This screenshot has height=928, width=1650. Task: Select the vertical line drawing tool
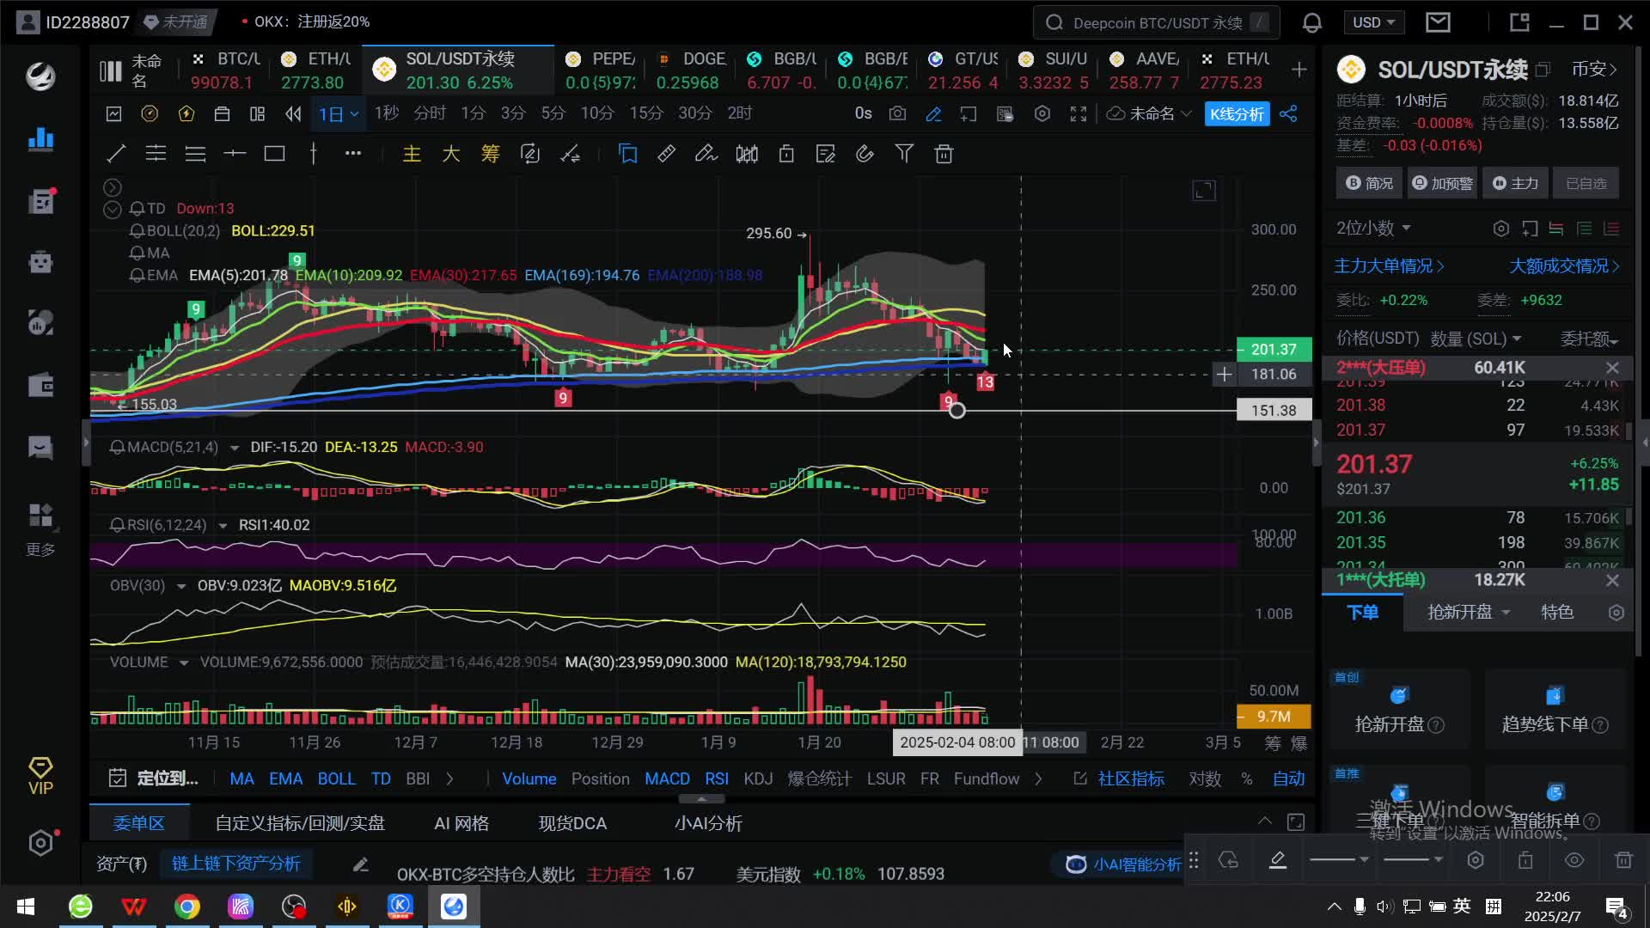(314, 154)
